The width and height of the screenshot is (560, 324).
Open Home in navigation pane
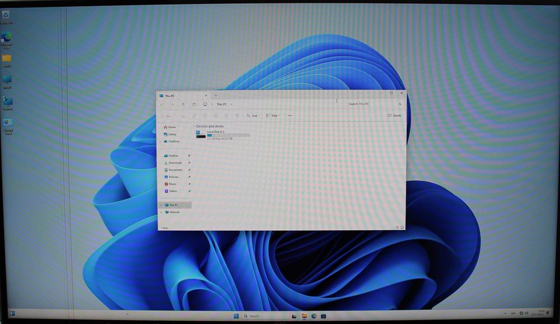(170, 127)
